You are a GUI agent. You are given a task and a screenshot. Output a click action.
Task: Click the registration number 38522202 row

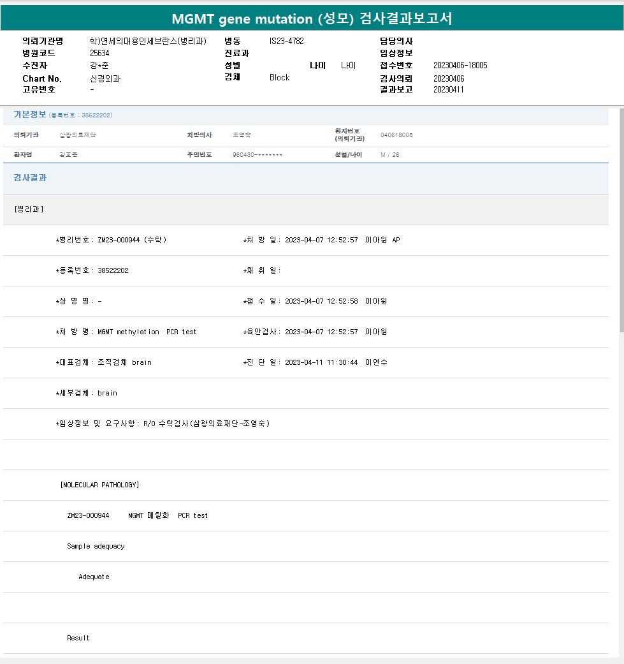(x=92, y=270)
